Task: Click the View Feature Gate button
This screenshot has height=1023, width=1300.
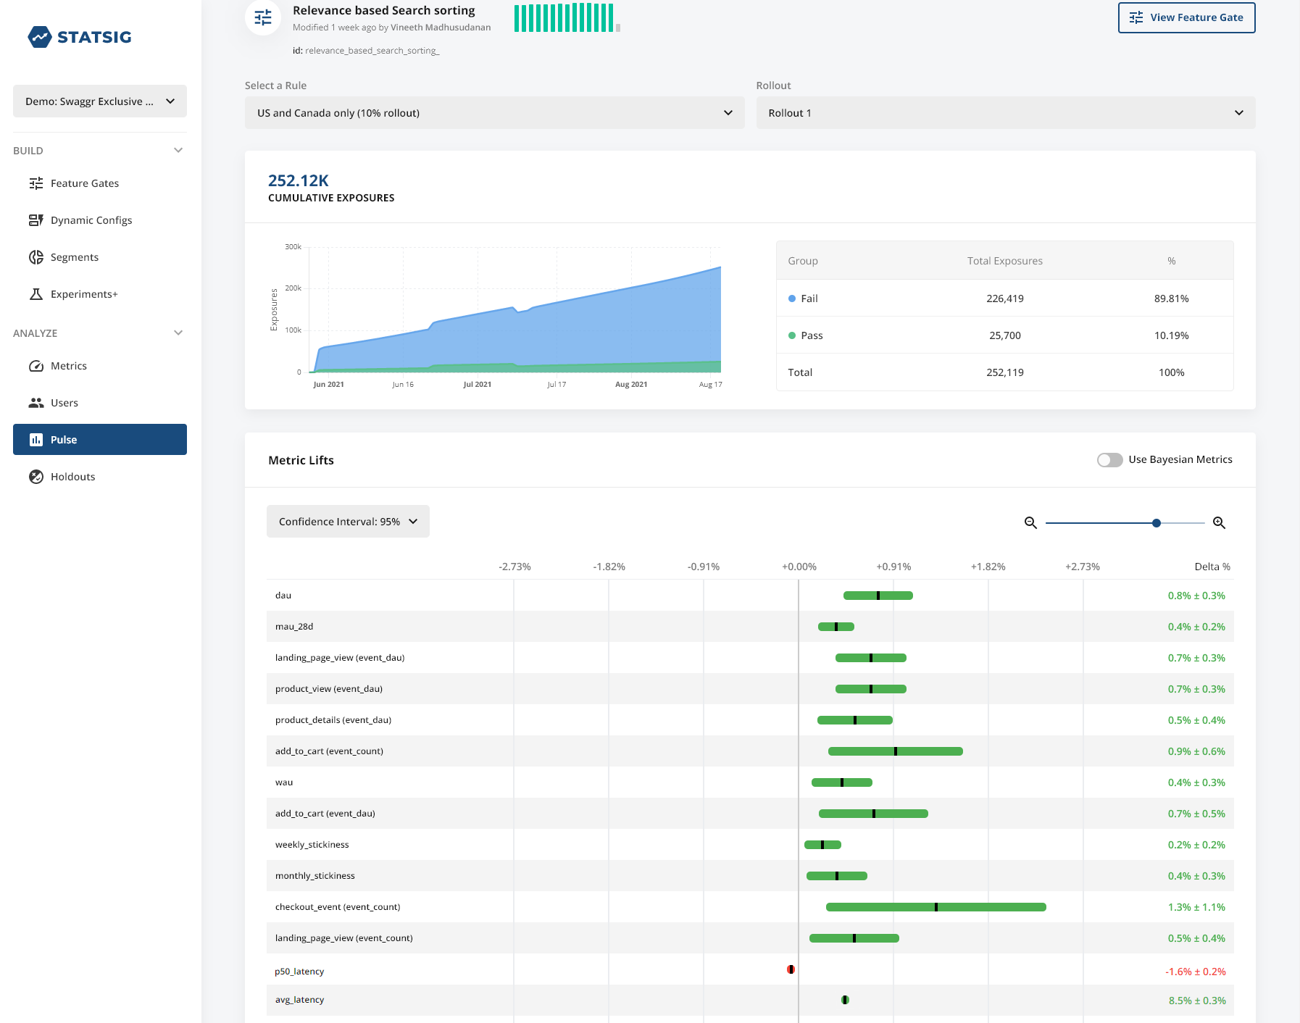Action: [x=1186, y=17]
